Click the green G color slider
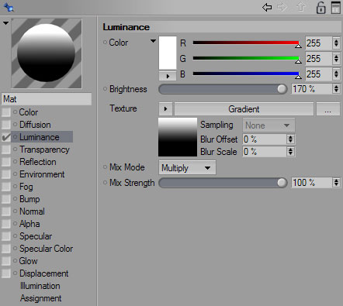The width and height of the screenshot is (343, 306). coord(247,59)
